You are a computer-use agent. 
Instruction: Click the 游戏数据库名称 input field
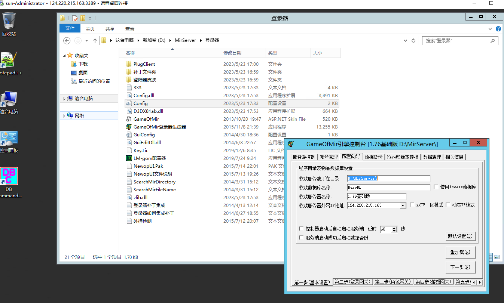tap(388, 187)
